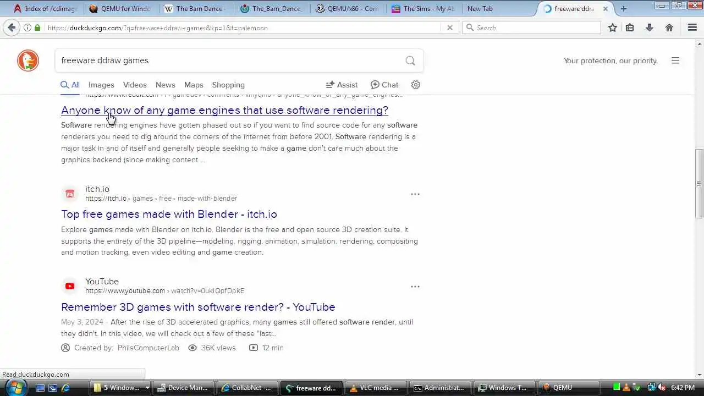The image size is (704, 396).
Task: Click the green padlock security icon
Action: (x=37, y=28)
